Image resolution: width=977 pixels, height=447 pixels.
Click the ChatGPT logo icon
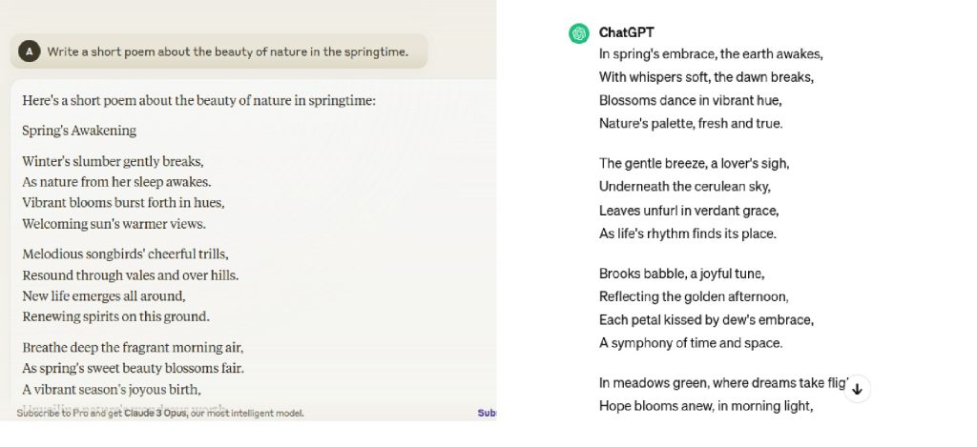pos(578,33)
